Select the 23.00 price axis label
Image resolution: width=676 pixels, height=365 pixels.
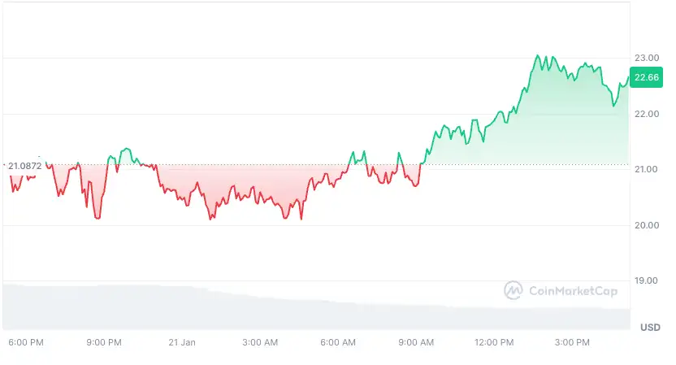click(646, 58)
